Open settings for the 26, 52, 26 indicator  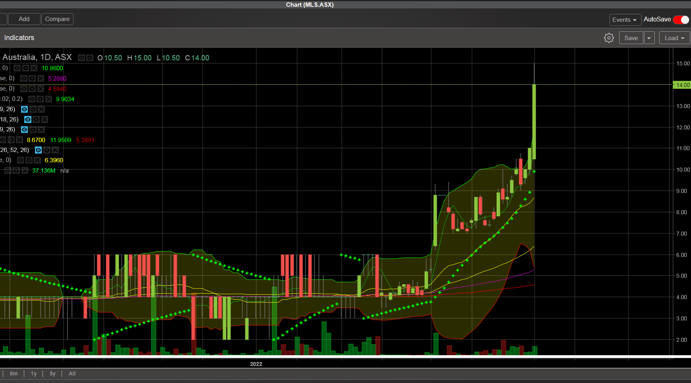tap(47, 150)
